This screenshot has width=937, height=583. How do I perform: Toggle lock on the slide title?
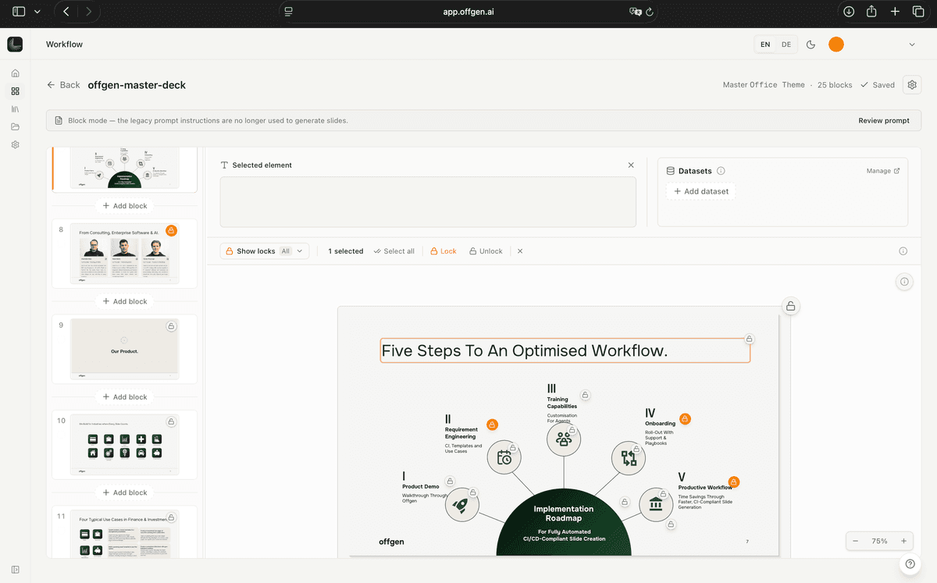[749, 339]
